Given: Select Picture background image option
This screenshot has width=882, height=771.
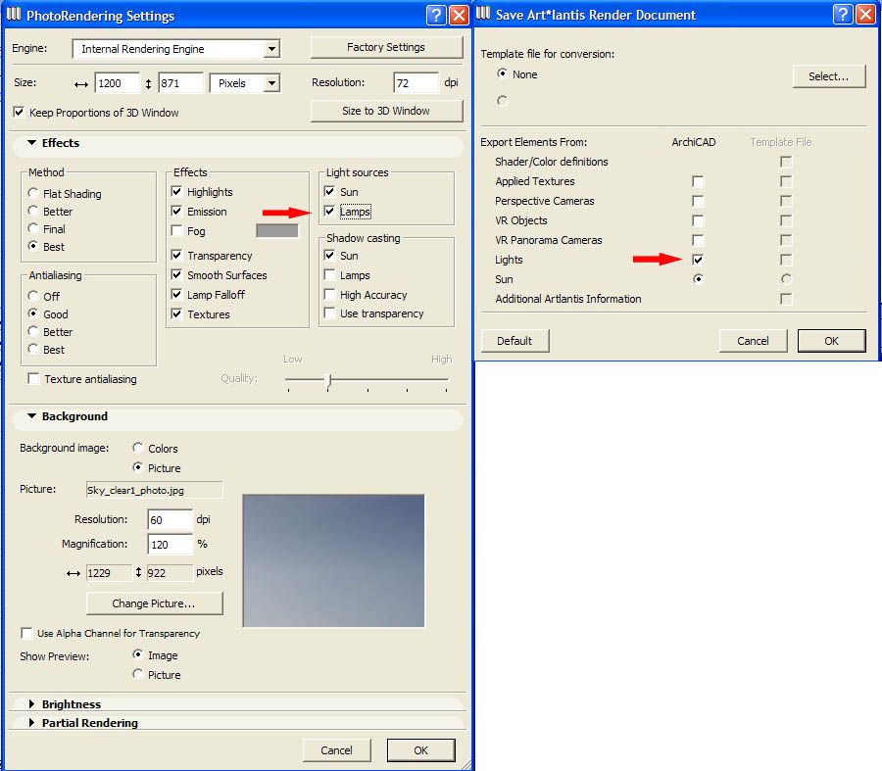Looking at the screenshot, I should pyautogui.click(x=138, y=467).
